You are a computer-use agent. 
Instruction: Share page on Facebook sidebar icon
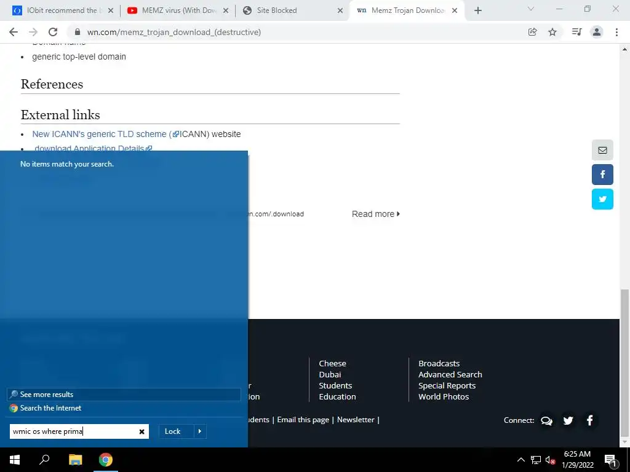click(602, 175)
